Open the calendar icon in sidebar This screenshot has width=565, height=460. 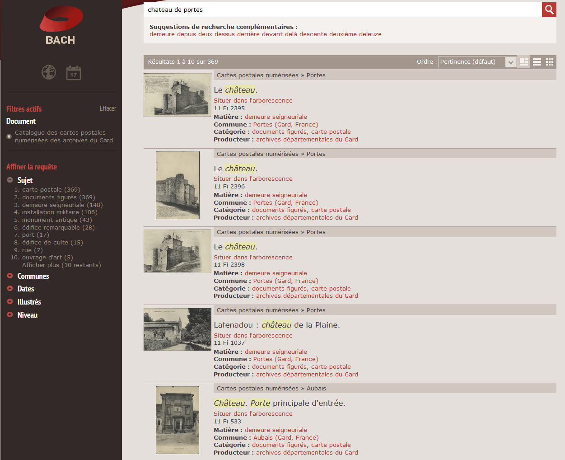[73, 72]
